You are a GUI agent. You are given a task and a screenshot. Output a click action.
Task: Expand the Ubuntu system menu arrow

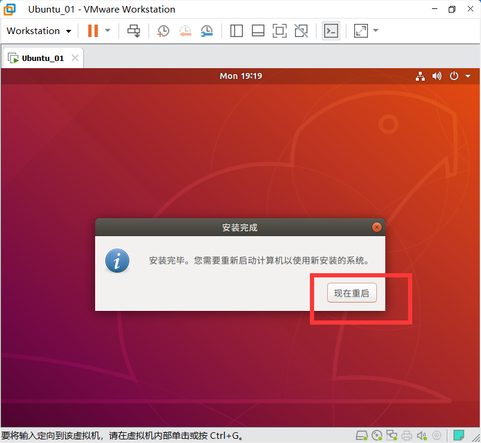pos(468,76)
